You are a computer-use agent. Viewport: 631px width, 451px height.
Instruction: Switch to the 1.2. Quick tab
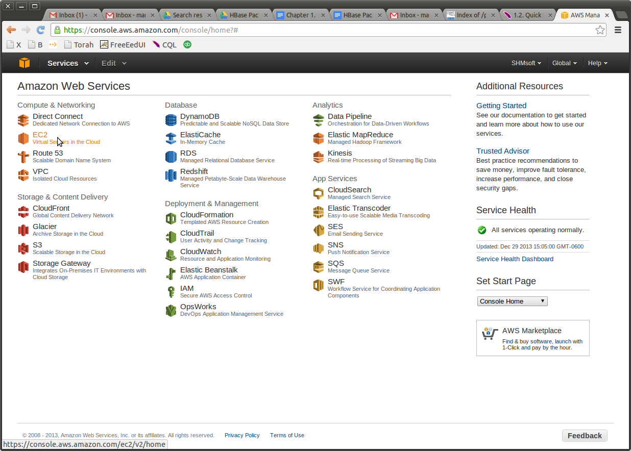tap(528, 15)
